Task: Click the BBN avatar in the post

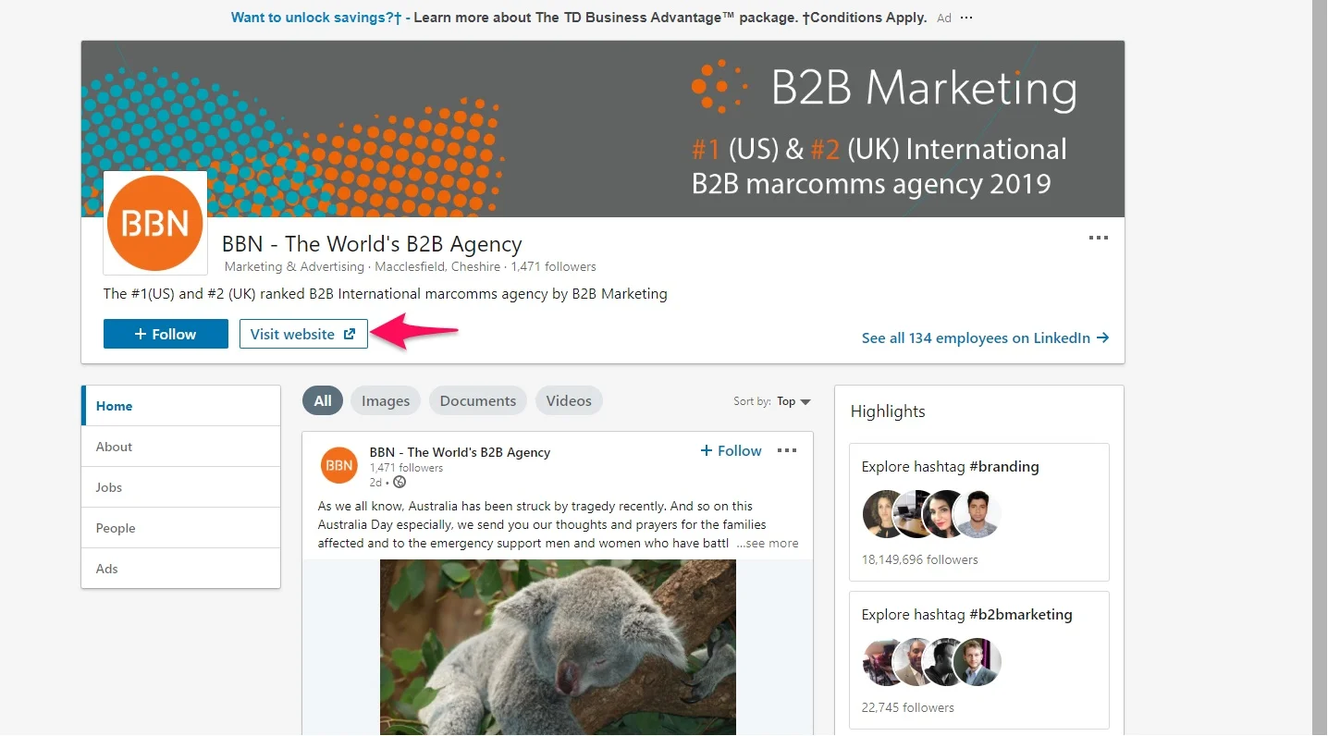Action: point(339,465)
